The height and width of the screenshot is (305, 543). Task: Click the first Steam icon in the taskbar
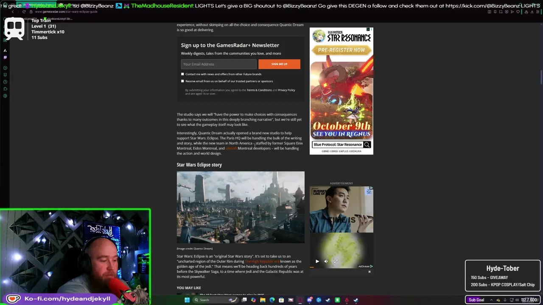coord(327,300)
